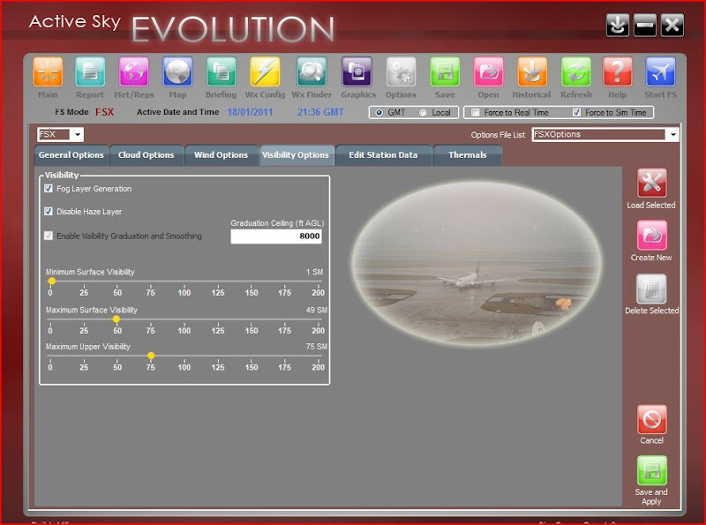Switch to the Cloud Options tab
The image size is (706, 525).
click(x=146, y=155)
